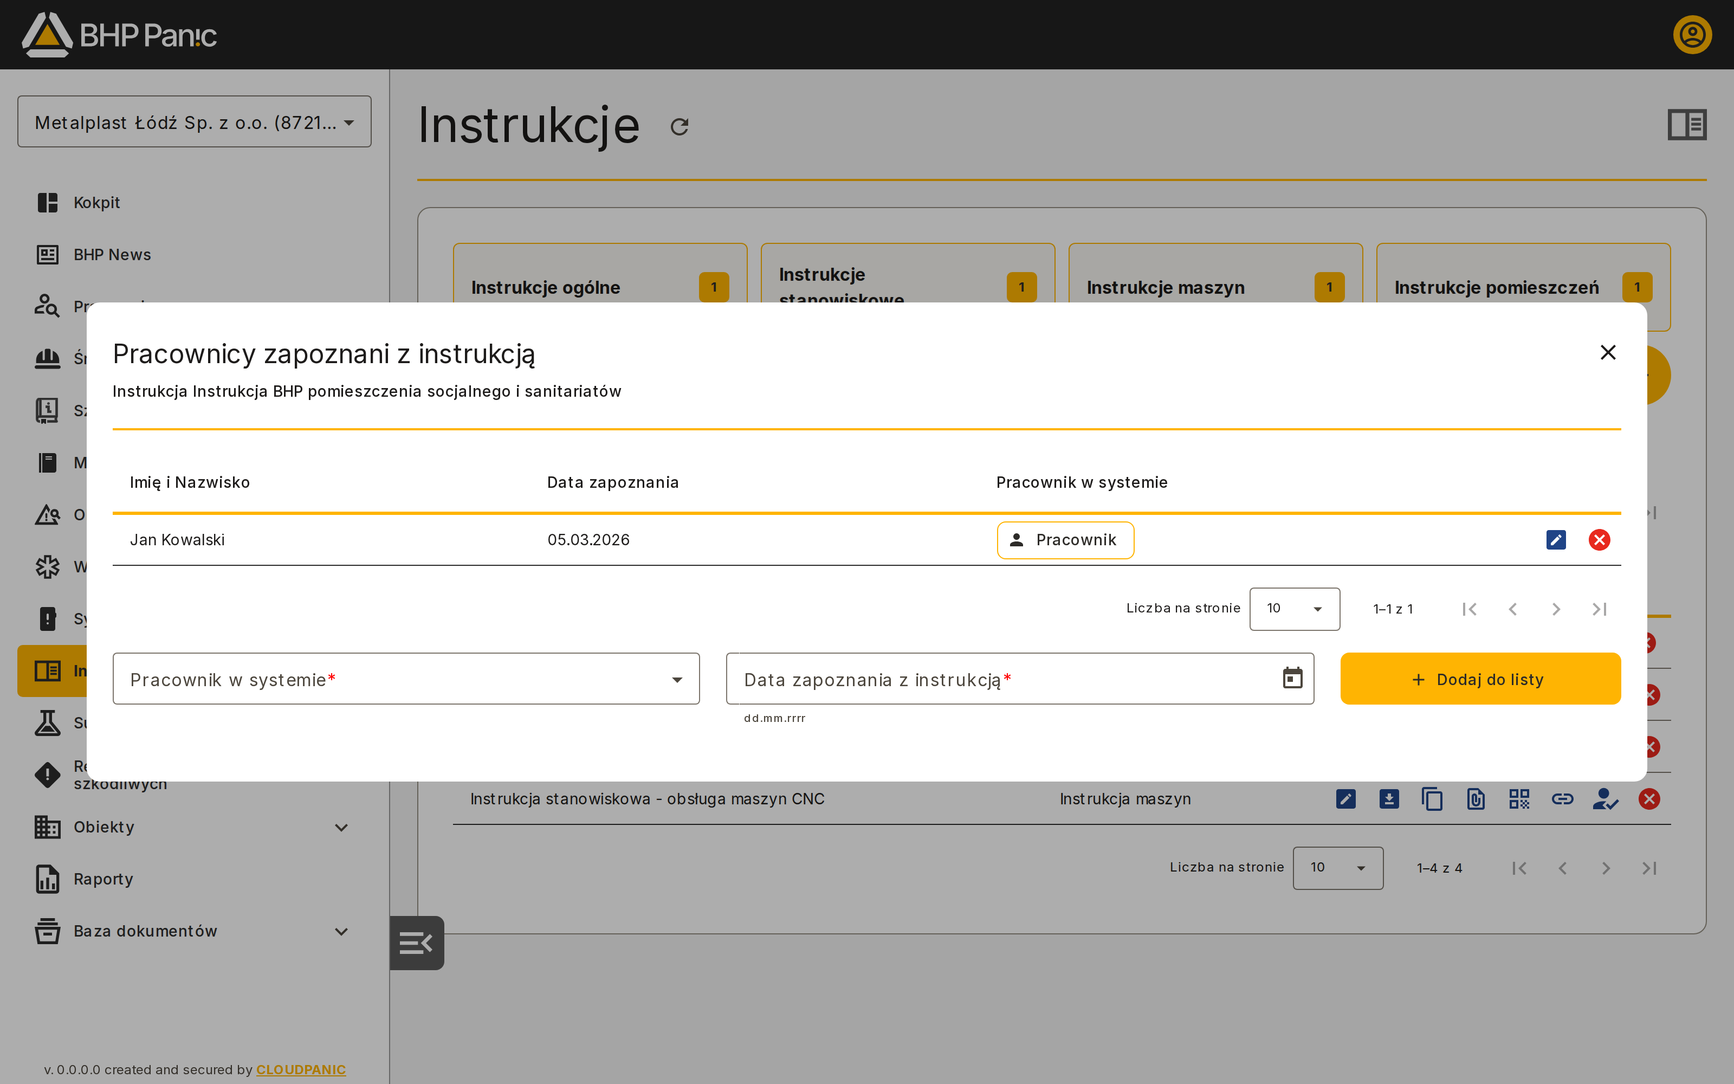Open background table Liczba na stronie dropdown

coord(1338,868)
